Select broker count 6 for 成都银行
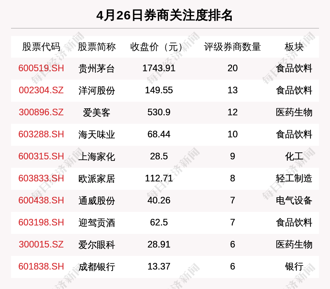330x289 pixels. pos(232,267)
